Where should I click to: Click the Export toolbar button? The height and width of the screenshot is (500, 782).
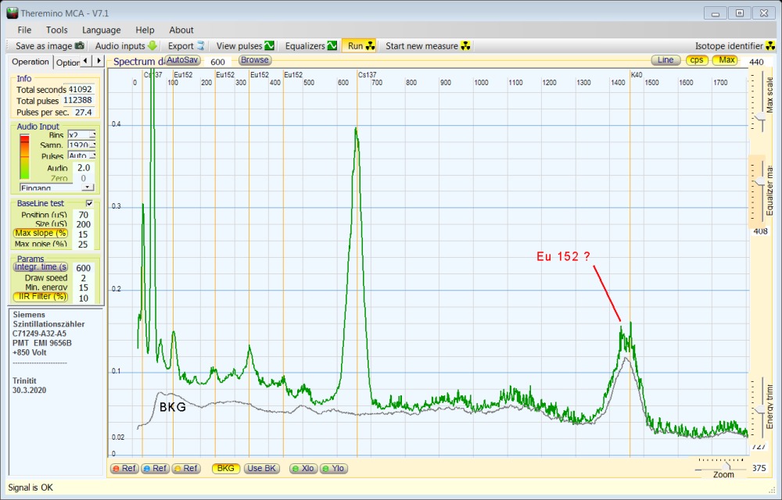point(186,46)
